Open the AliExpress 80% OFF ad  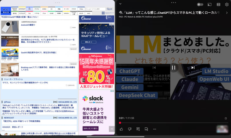pos(96,71)
